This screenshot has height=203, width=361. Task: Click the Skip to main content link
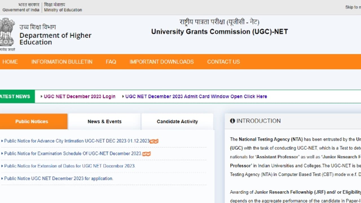(353, 7)
